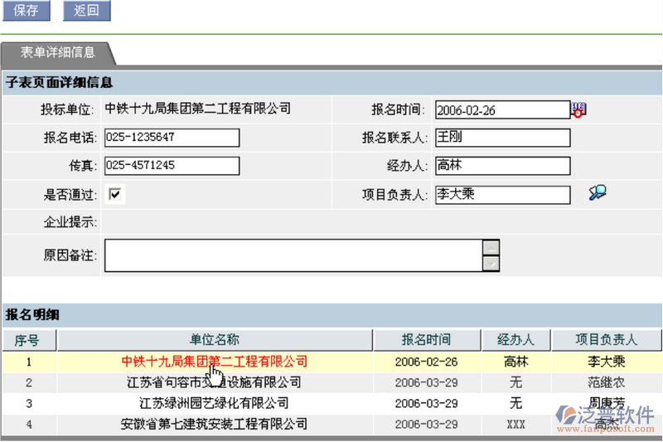Screen dimensions: 663x442
Task: Click the 项目负责人 text field
Action: pyautogui.click(x=502, y=194)
